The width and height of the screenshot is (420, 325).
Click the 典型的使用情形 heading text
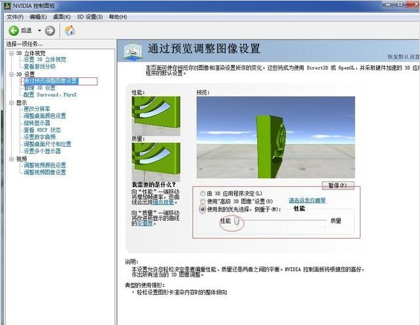[x=145, y=285]
